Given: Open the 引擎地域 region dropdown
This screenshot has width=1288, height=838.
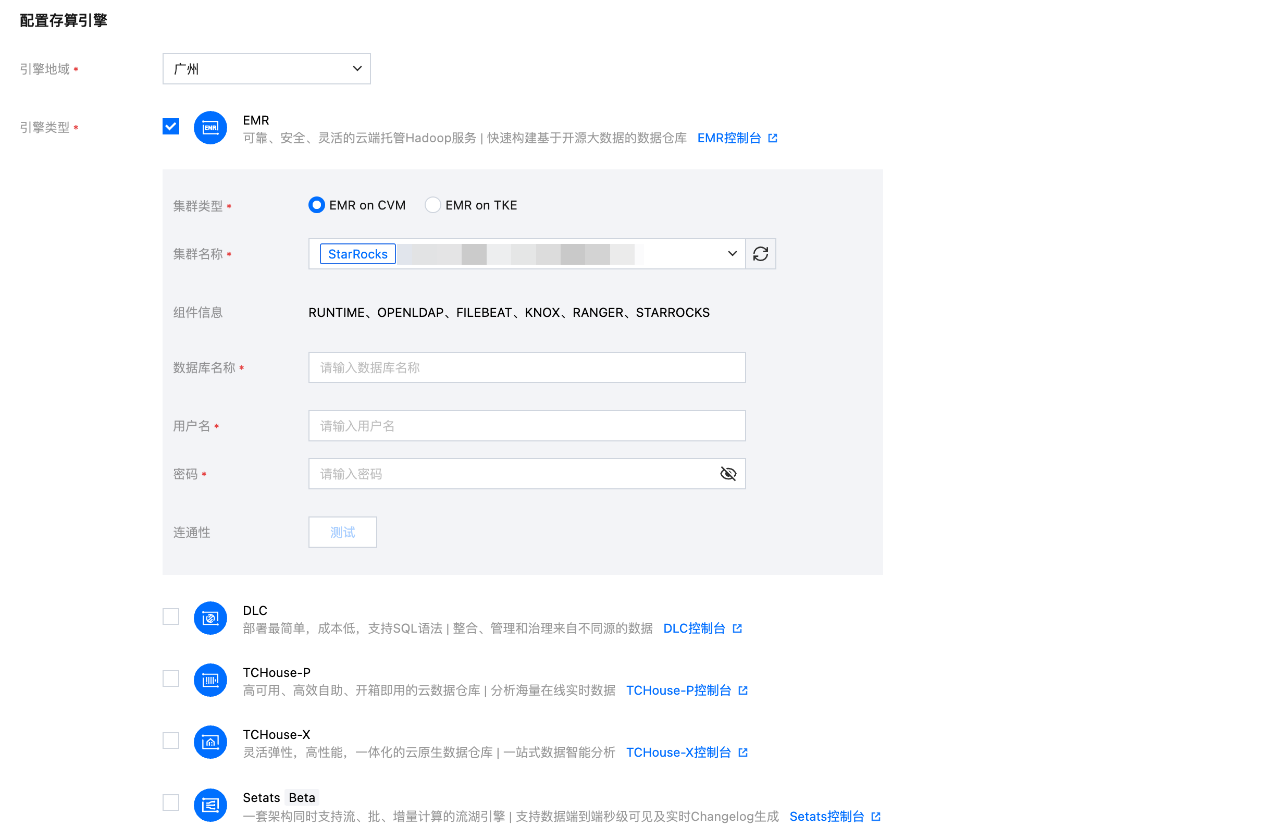Looking at the screenshot, I should point(266,69).
